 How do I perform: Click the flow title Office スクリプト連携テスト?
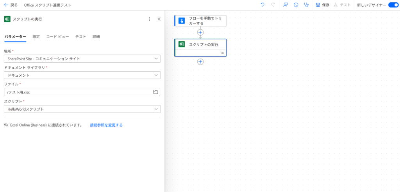[x=48, y=5]
